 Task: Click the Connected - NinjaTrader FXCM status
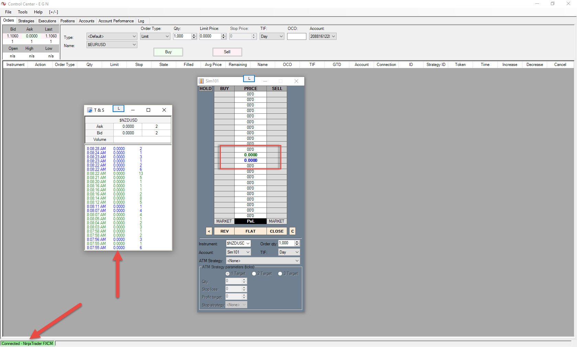pos(27,344)
